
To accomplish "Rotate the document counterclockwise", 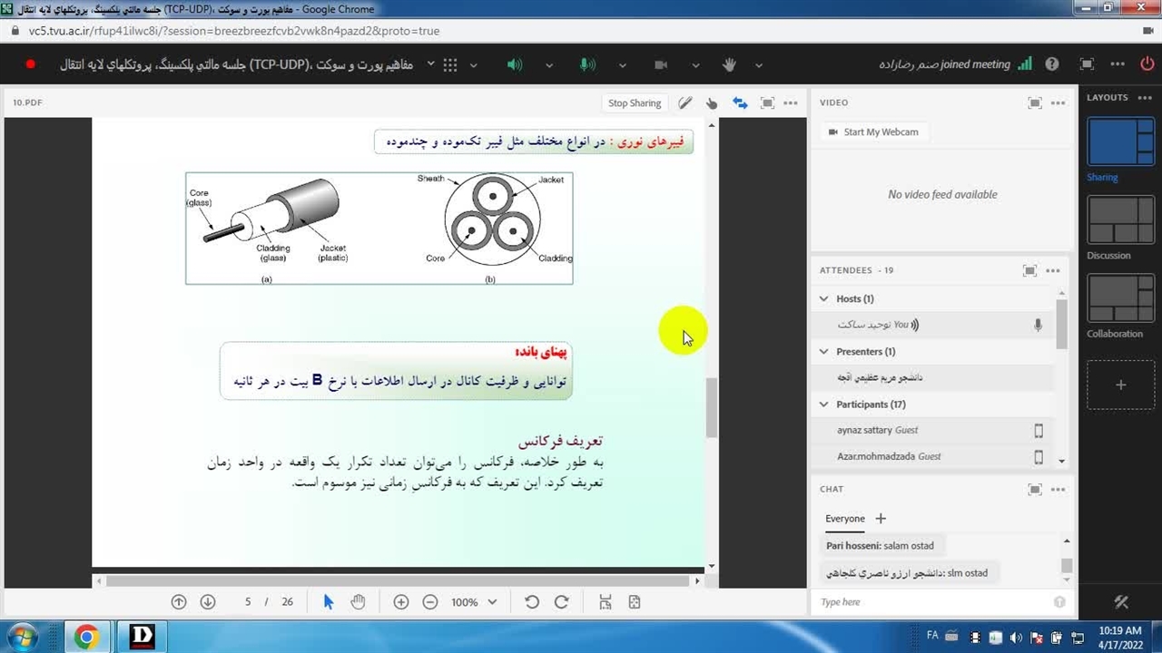I will 532,602.
